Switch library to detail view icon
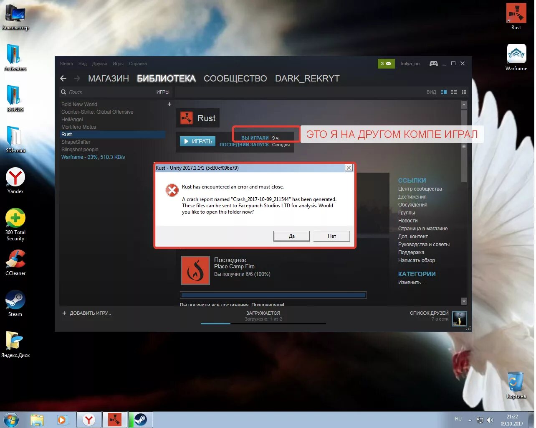Image resolution: width=536 pixels, height=428 pixels. pos(444,92)
